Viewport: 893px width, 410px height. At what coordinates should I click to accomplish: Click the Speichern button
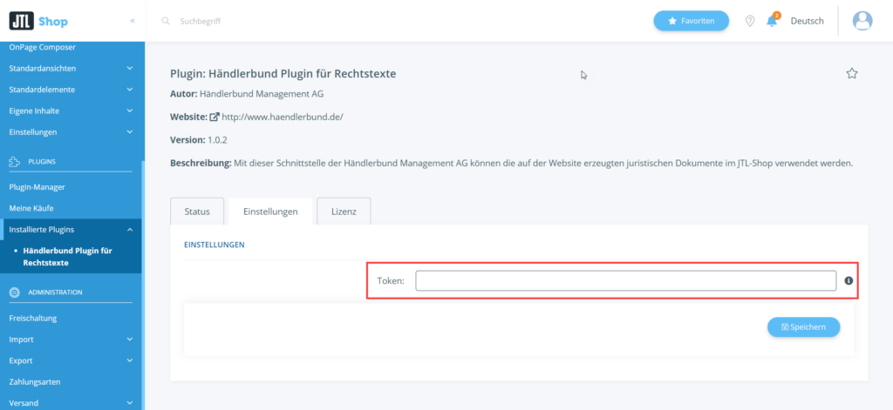click(803, 327)
